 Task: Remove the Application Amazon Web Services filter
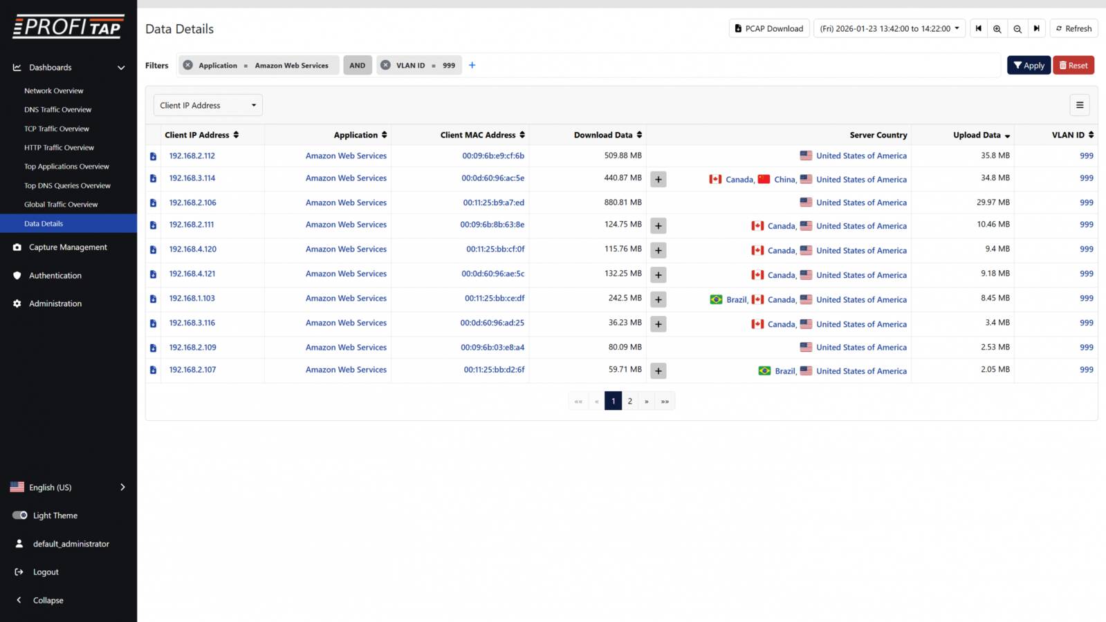188,66
